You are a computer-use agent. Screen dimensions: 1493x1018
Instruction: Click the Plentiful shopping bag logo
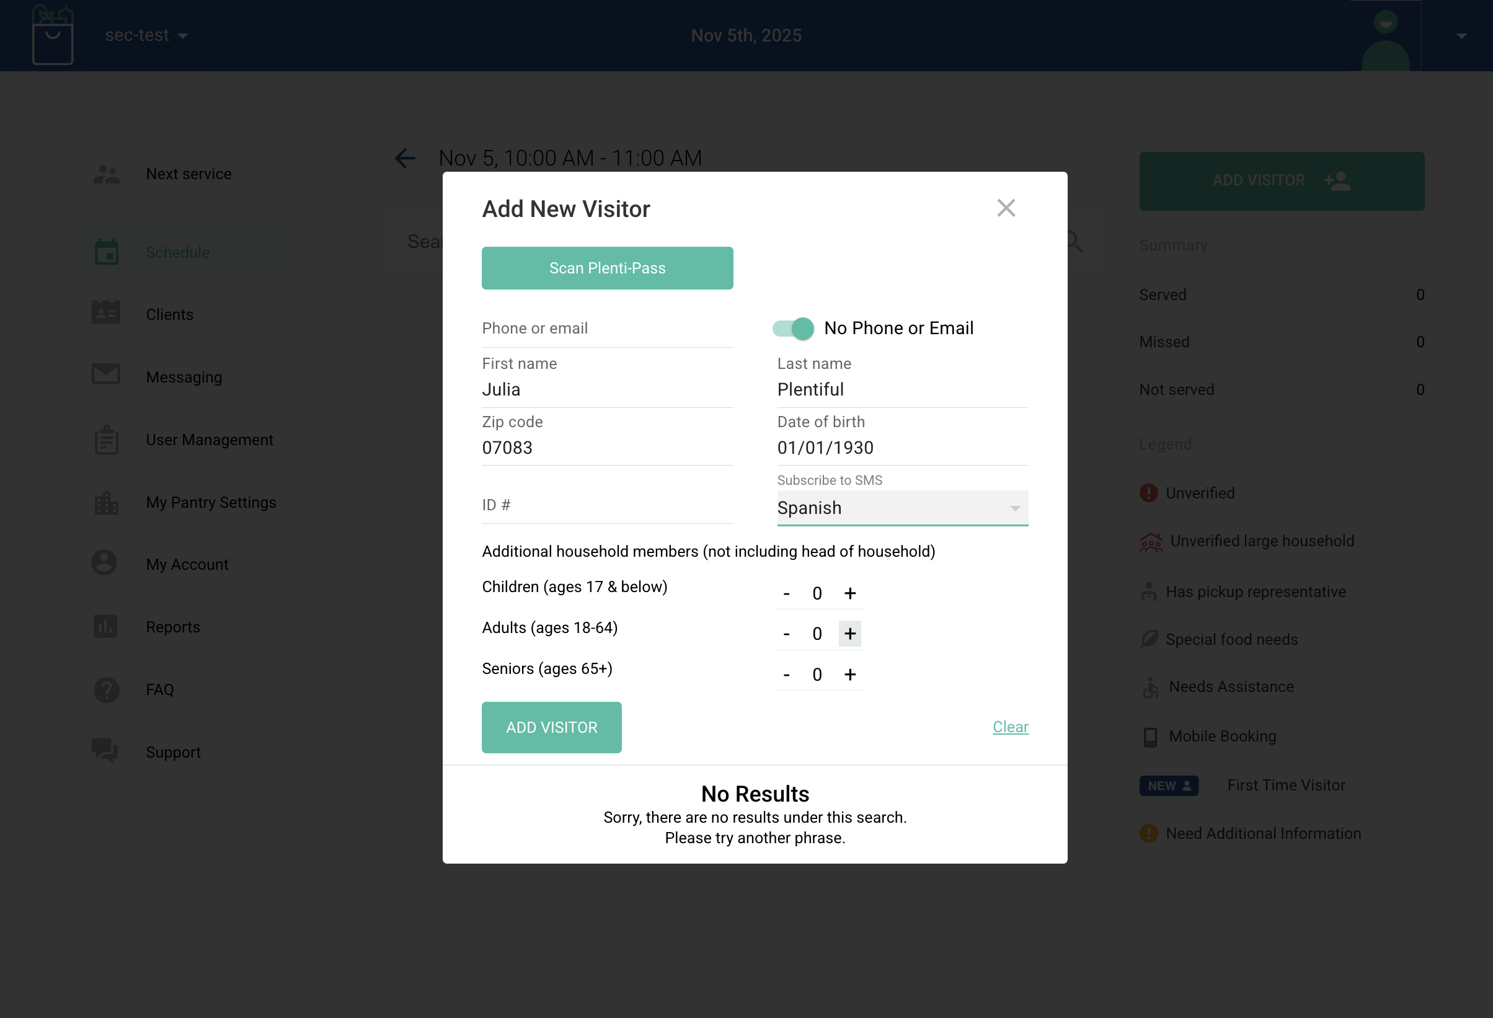pos(53,35)
